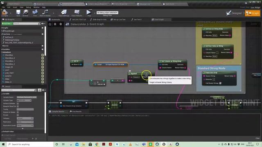The width and height of the screenshot is (262, 147).
Task: Open the Replication Condition dropdown
Action: (25, 125)
